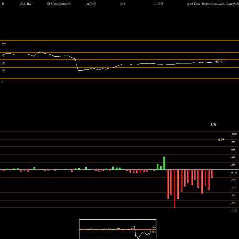239x239 pixels.
Task: Click the '80' label on MR axis
Action: pos(233,142)
